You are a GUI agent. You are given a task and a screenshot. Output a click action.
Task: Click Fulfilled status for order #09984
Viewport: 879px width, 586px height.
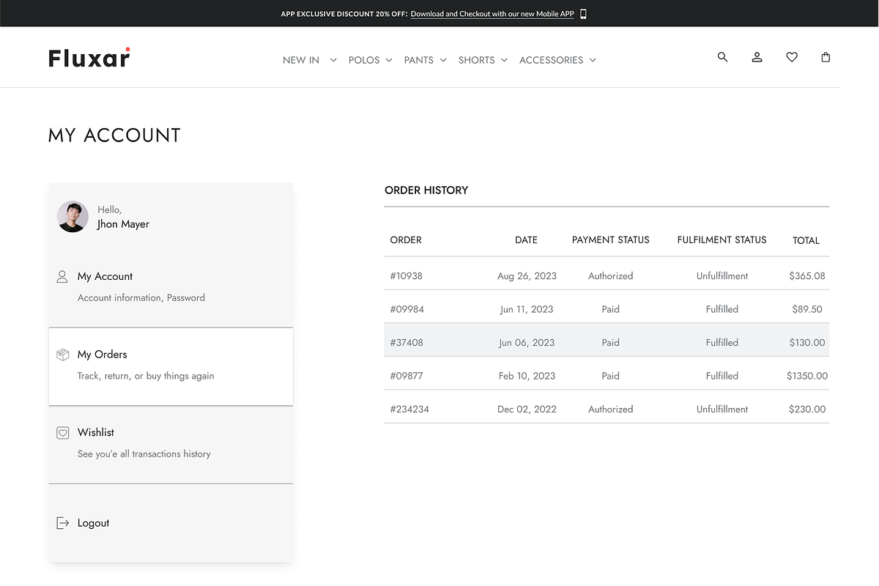click(722, 309)
